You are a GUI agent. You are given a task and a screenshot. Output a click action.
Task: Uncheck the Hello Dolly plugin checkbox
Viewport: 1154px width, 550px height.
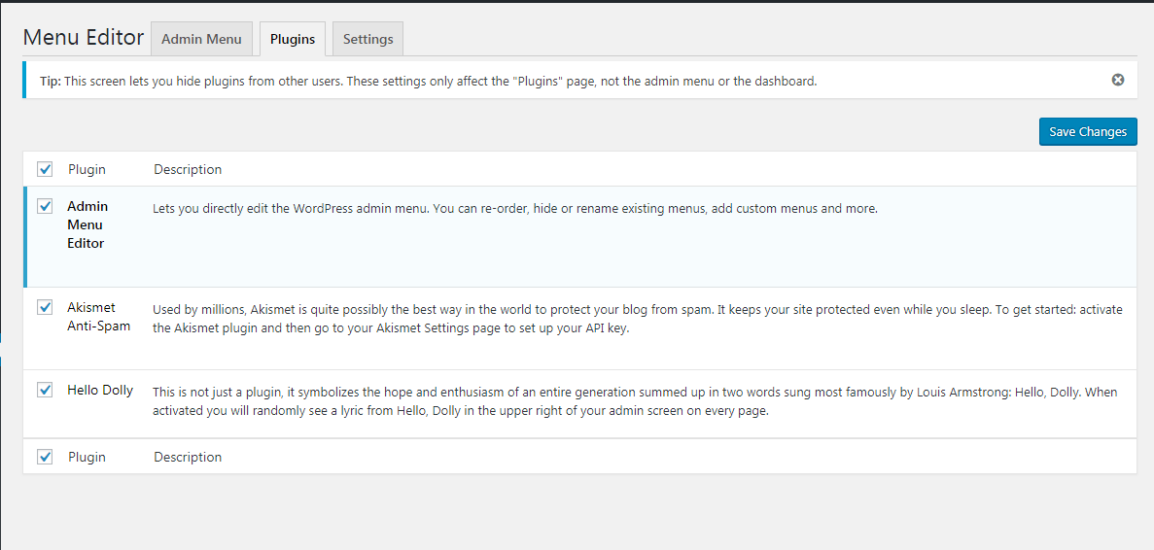pos(45,390)
